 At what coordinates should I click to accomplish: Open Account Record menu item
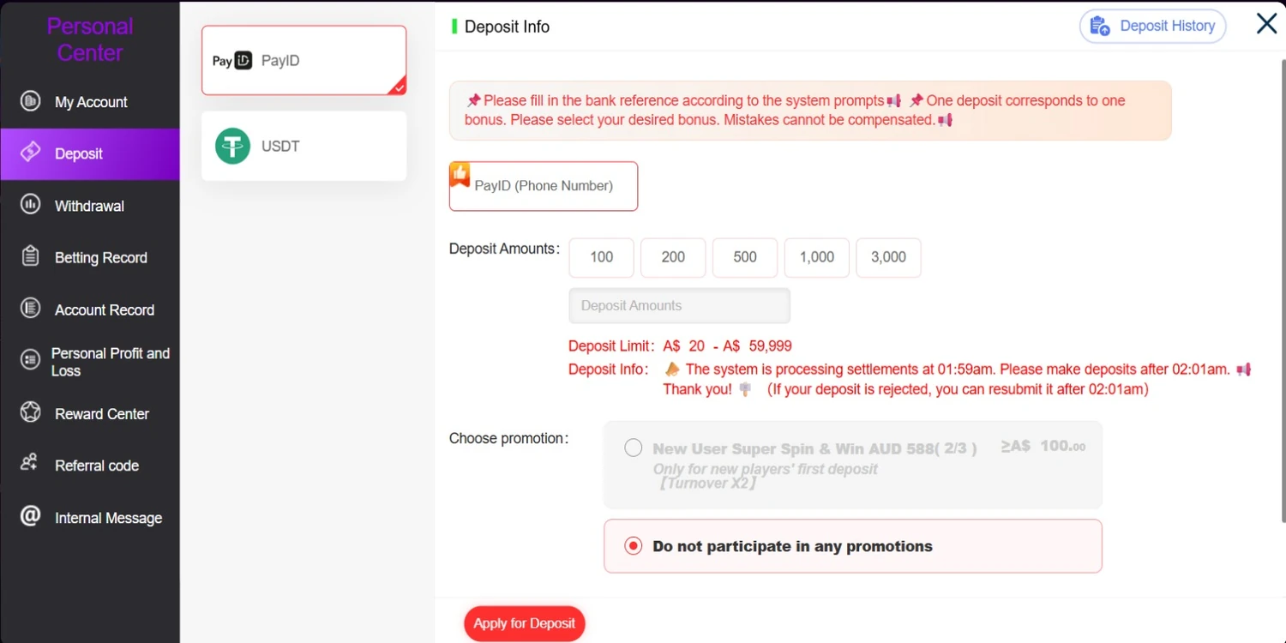coord(90,309)
